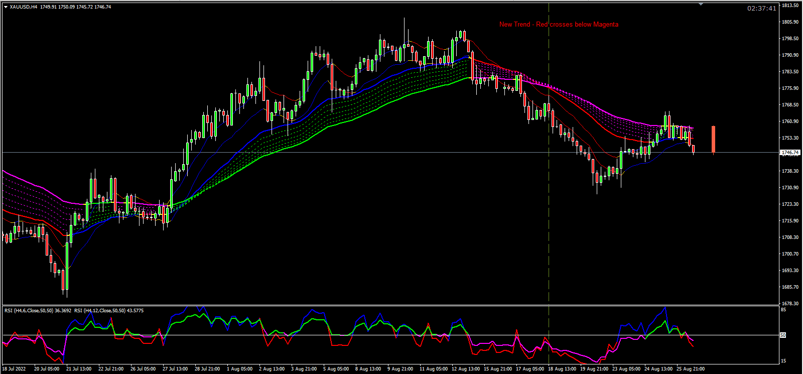Click the close value 1746.74 in chart header
This screenshot has height=374, width=803.
click(103, 7)
